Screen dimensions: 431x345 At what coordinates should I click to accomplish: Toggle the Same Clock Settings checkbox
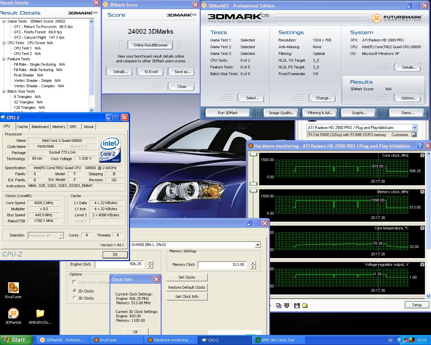[75, 282]
